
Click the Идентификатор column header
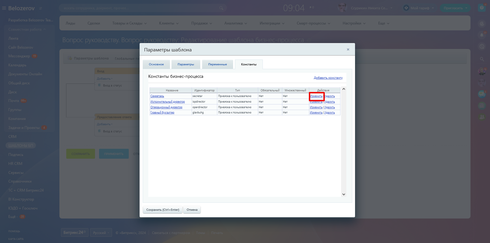pyautogui.click(x=204, y=91)
